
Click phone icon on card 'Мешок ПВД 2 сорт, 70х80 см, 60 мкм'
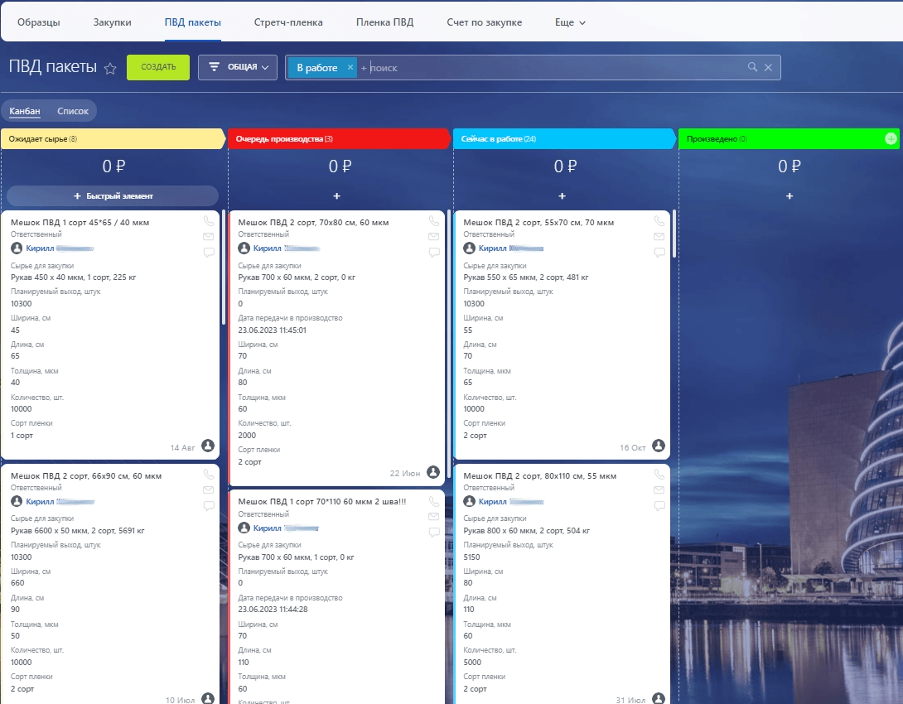click(x=433, y=221)
